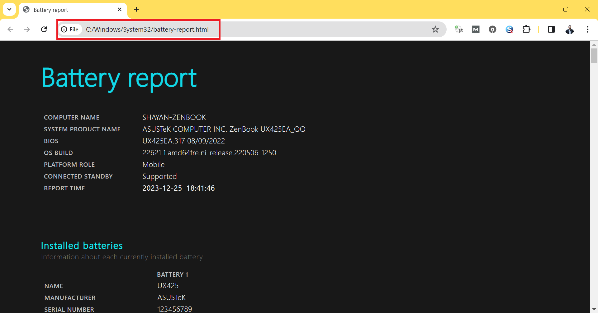The height and width of the screenshot is (313, 598).
Task: Go forward to next page
Action: coord(27,29)
